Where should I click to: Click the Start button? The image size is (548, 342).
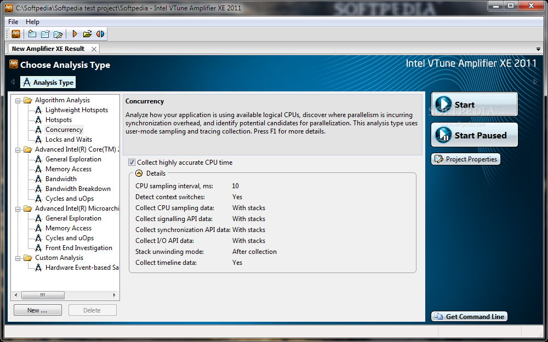click(x=474, y=104)
